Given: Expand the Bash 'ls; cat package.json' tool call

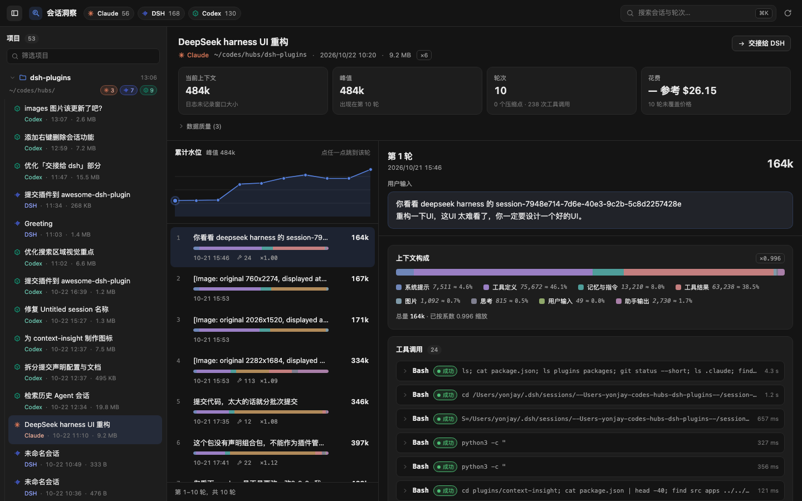Looking at the screenshot, I should [590, 371].
